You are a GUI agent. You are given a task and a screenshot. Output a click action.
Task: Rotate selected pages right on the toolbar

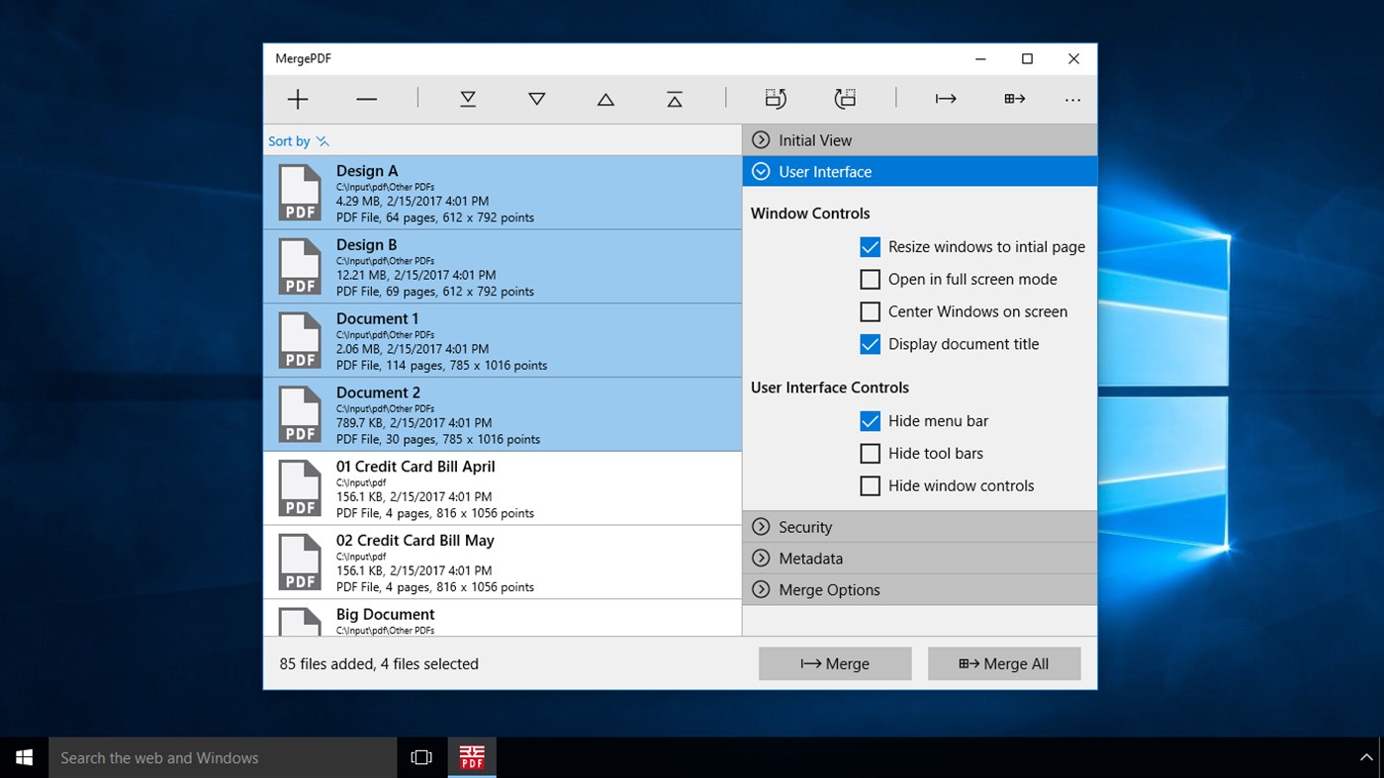click(845, 98)
